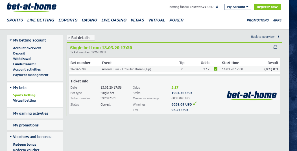The height and width of the screenshot is (151, 297).
Task: Click the bet-at-home logo in header
Action: [x=32, y=7]
